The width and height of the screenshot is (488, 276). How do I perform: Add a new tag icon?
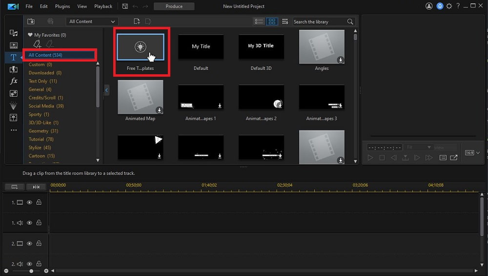[x=38, y=44]
